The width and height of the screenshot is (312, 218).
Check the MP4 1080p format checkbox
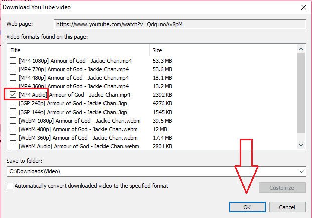pyautogui.click(x=13, y=60)
